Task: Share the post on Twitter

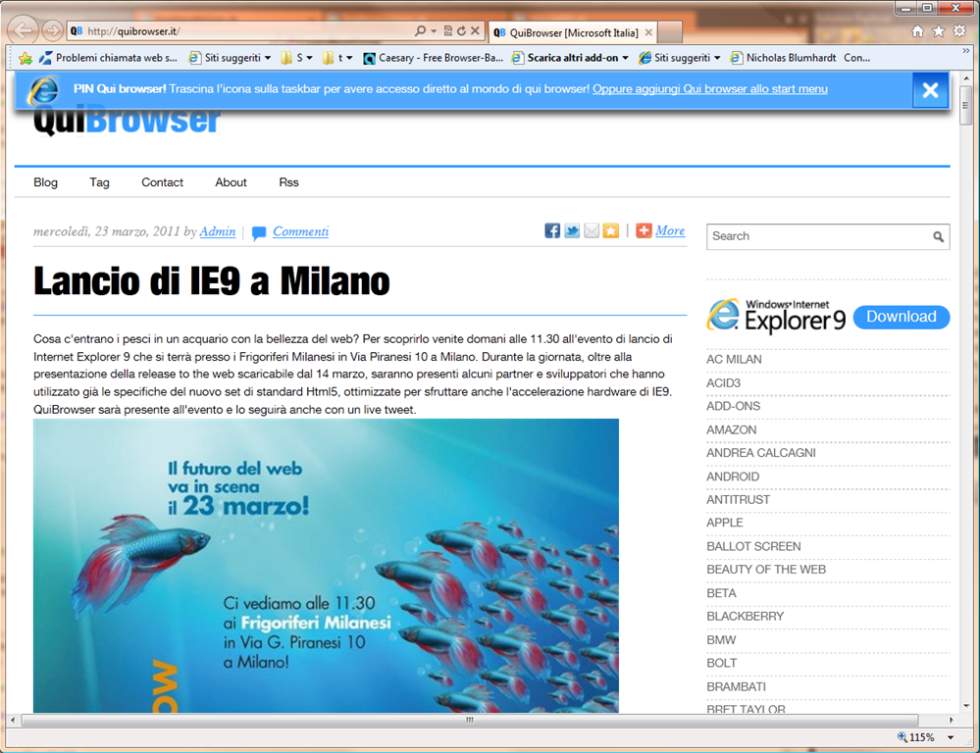Action: point(572,231)
